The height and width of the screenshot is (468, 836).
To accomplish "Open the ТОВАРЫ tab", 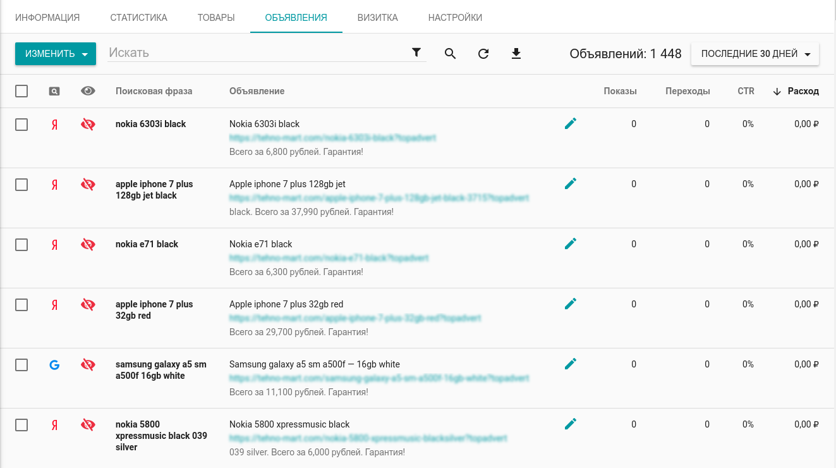I will coord(216,18).
